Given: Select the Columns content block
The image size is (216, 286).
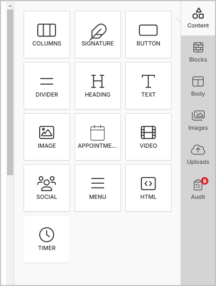Looking at the screenshot, I should pos(47,35).
